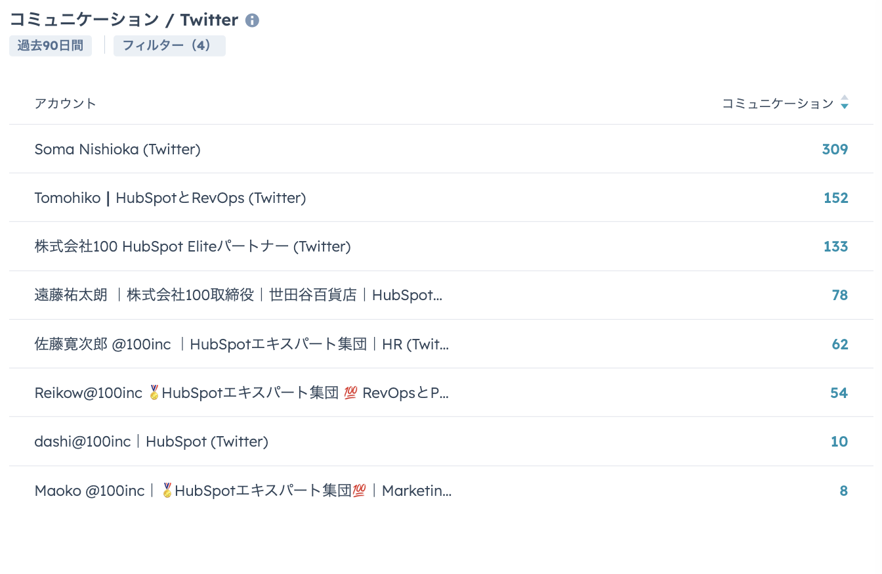Click the 62 count for 佐藤寛次郎

(839, 343)
